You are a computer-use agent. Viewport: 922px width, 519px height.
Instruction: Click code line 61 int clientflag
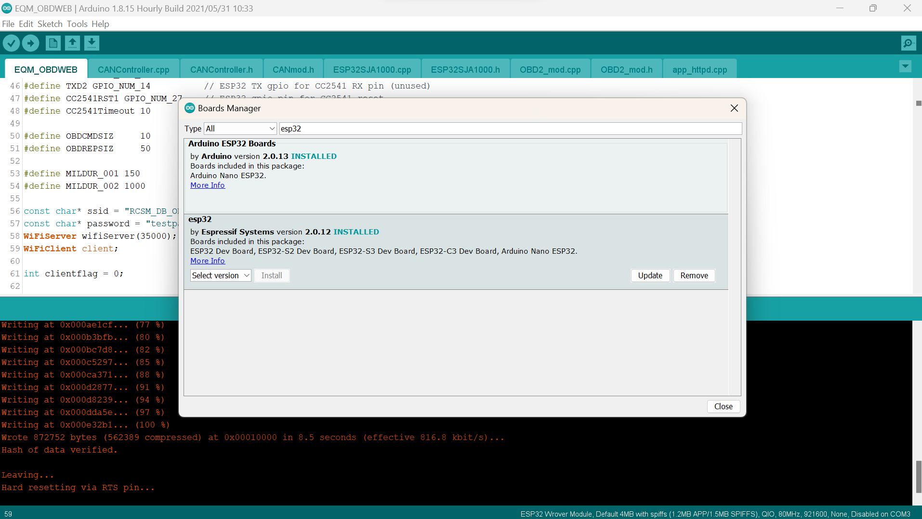pyautogui.click(x=73, y=273)
